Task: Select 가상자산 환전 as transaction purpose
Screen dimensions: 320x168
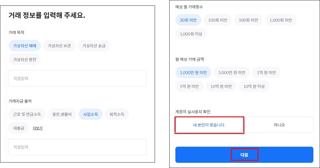Action: (x=25, y=60)
